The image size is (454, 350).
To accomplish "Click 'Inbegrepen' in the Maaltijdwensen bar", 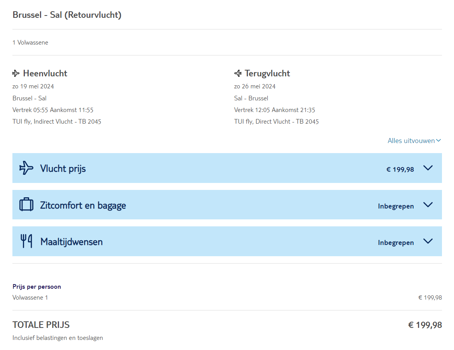I will point(395,243).
